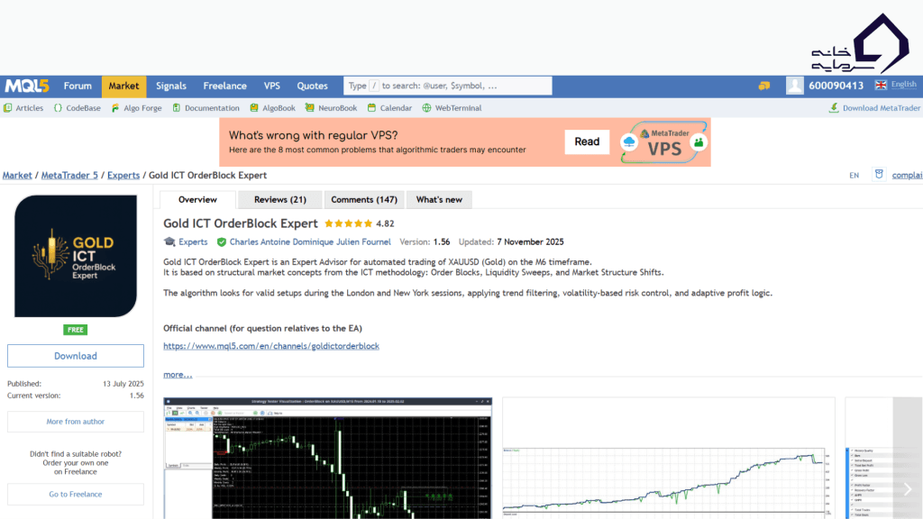923x519 pixels.
Task: Open the economic Calendar icon
Action: (371, 107)
